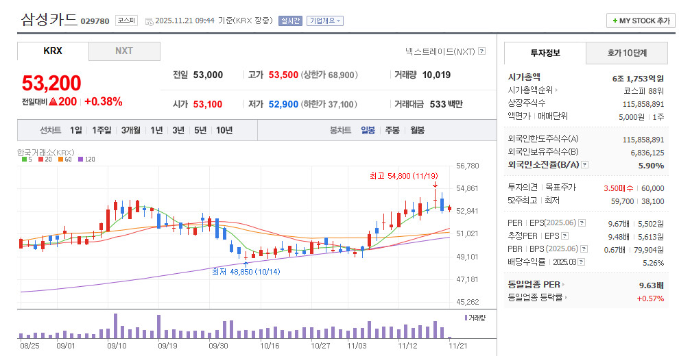Click green 5-day moving average legend
The width and height of the screenshot is (679, 356).
tap(27, 160)
